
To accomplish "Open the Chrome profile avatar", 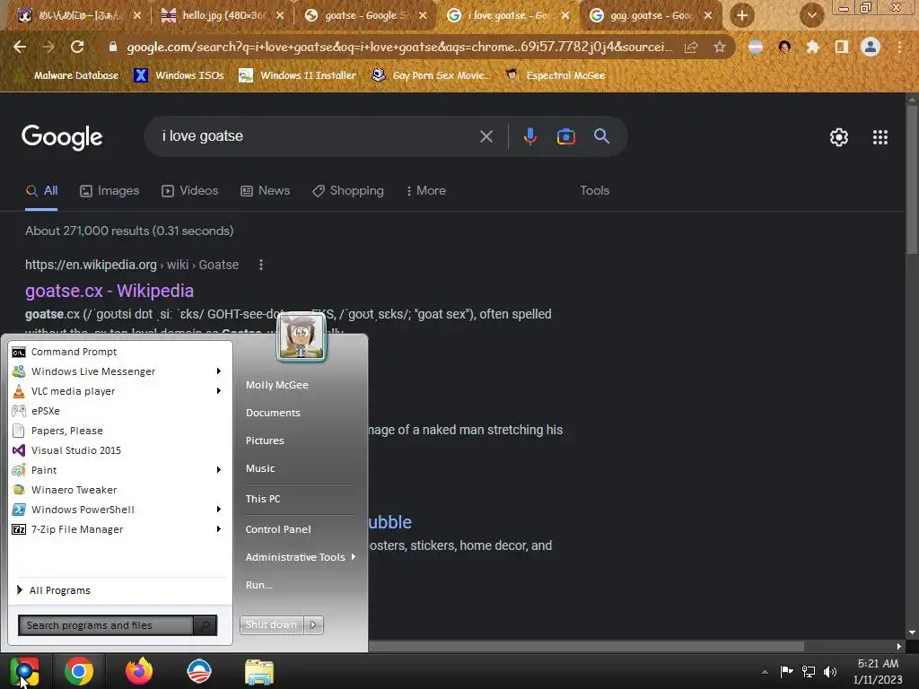I will coord(871,47).
